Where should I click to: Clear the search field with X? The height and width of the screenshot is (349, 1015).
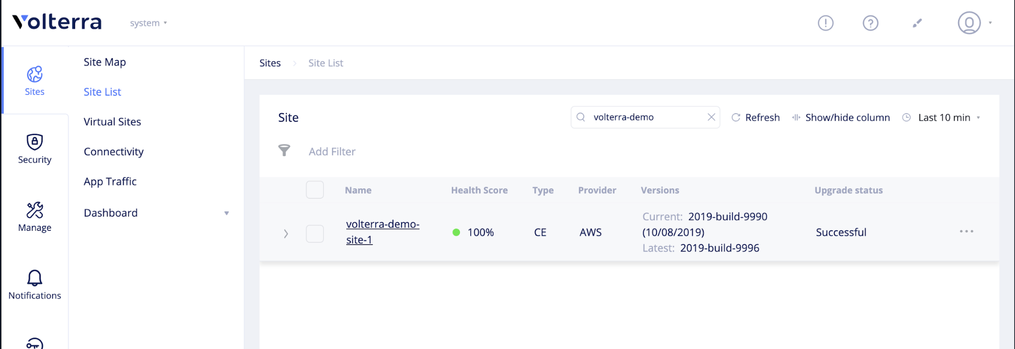[711, 117]
